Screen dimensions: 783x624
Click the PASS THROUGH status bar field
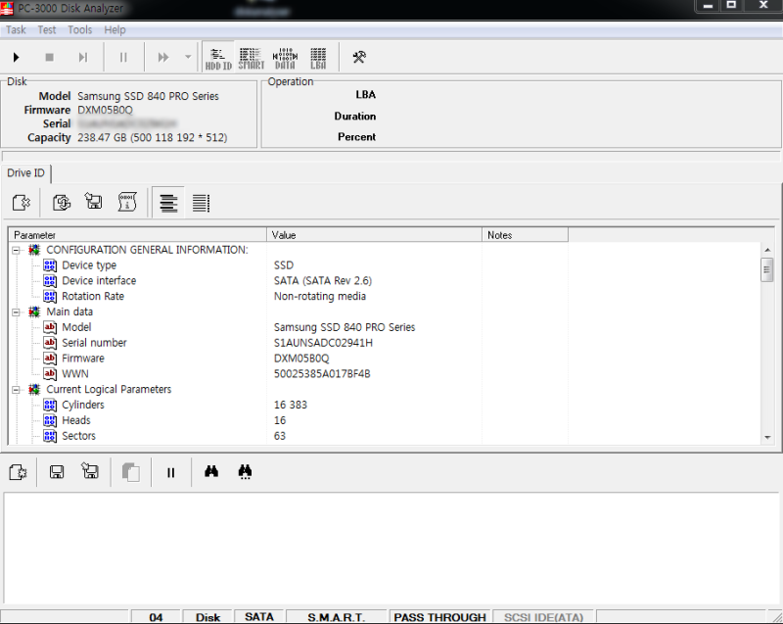click(439, 617)
